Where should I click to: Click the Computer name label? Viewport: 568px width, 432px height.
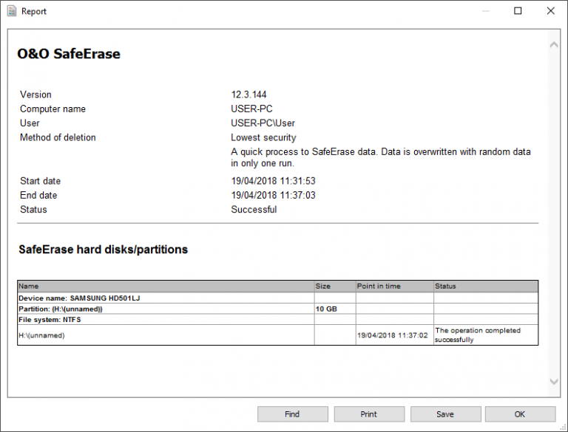pyautogui.click(x=53, y=109)
